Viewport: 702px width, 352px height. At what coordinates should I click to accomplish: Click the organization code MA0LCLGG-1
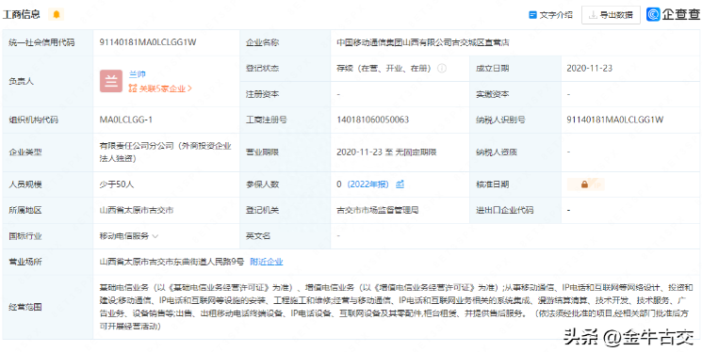click(126, 120)
